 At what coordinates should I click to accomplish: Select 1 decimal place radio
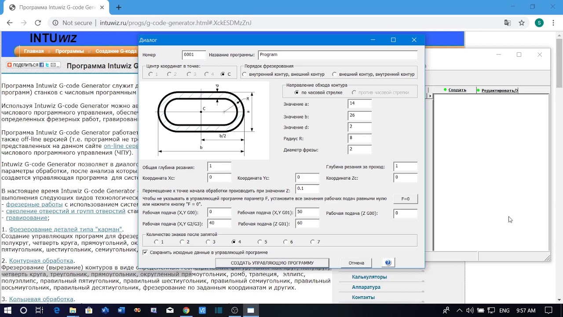pyautogui.click(x=156, y=242)
